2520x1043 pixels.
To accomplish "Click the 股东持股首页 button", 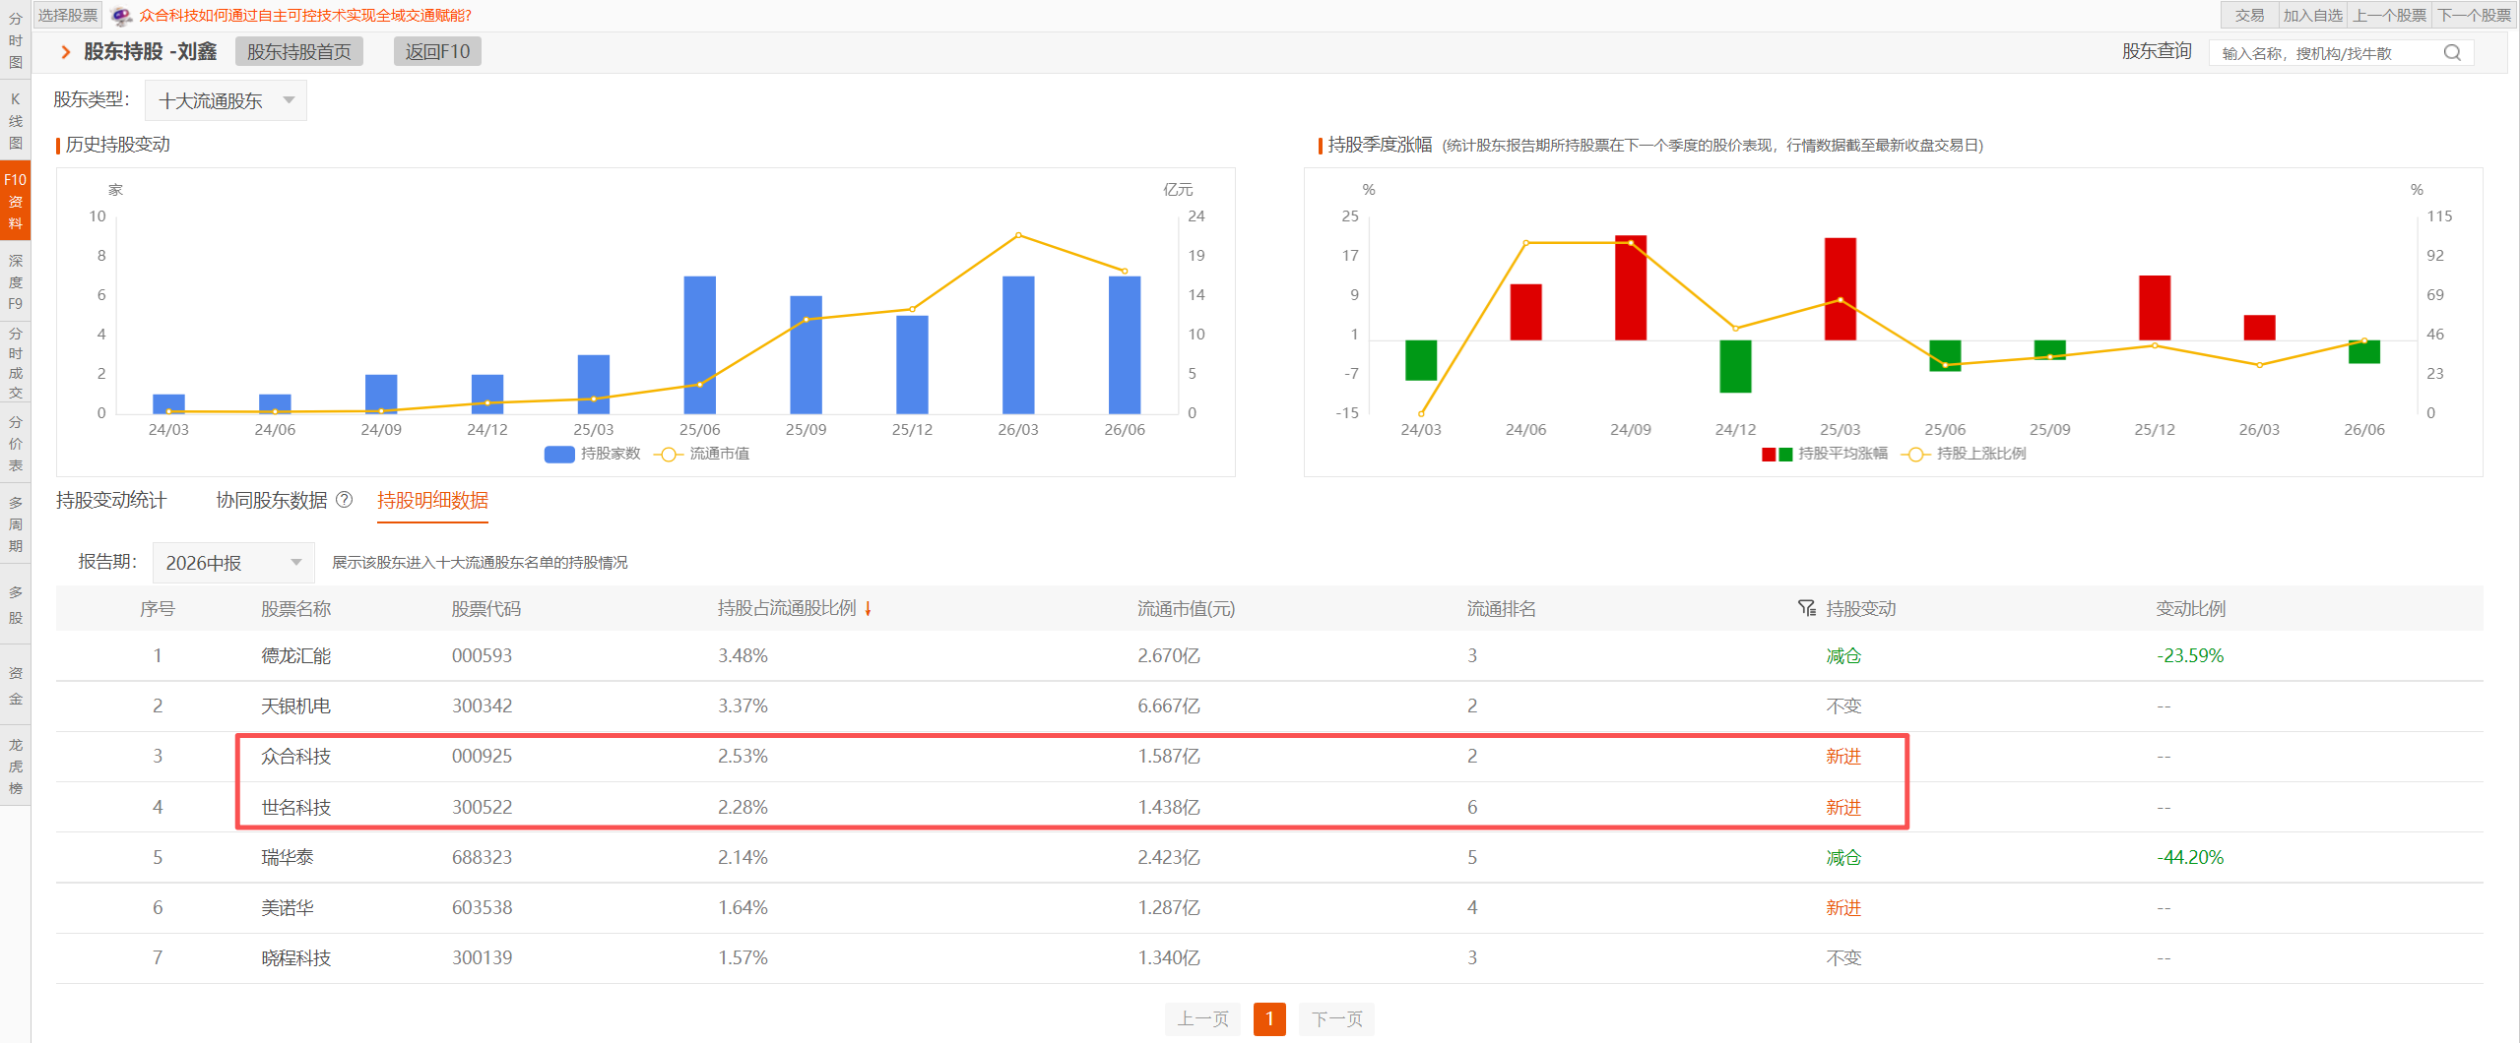I will (x=299, y=52).
